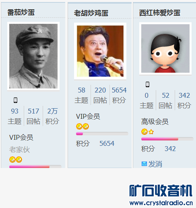The image size is (196, 208).
Task: Click 高级会员 group label
Action: pyautogui.click(x=155, y=122)
